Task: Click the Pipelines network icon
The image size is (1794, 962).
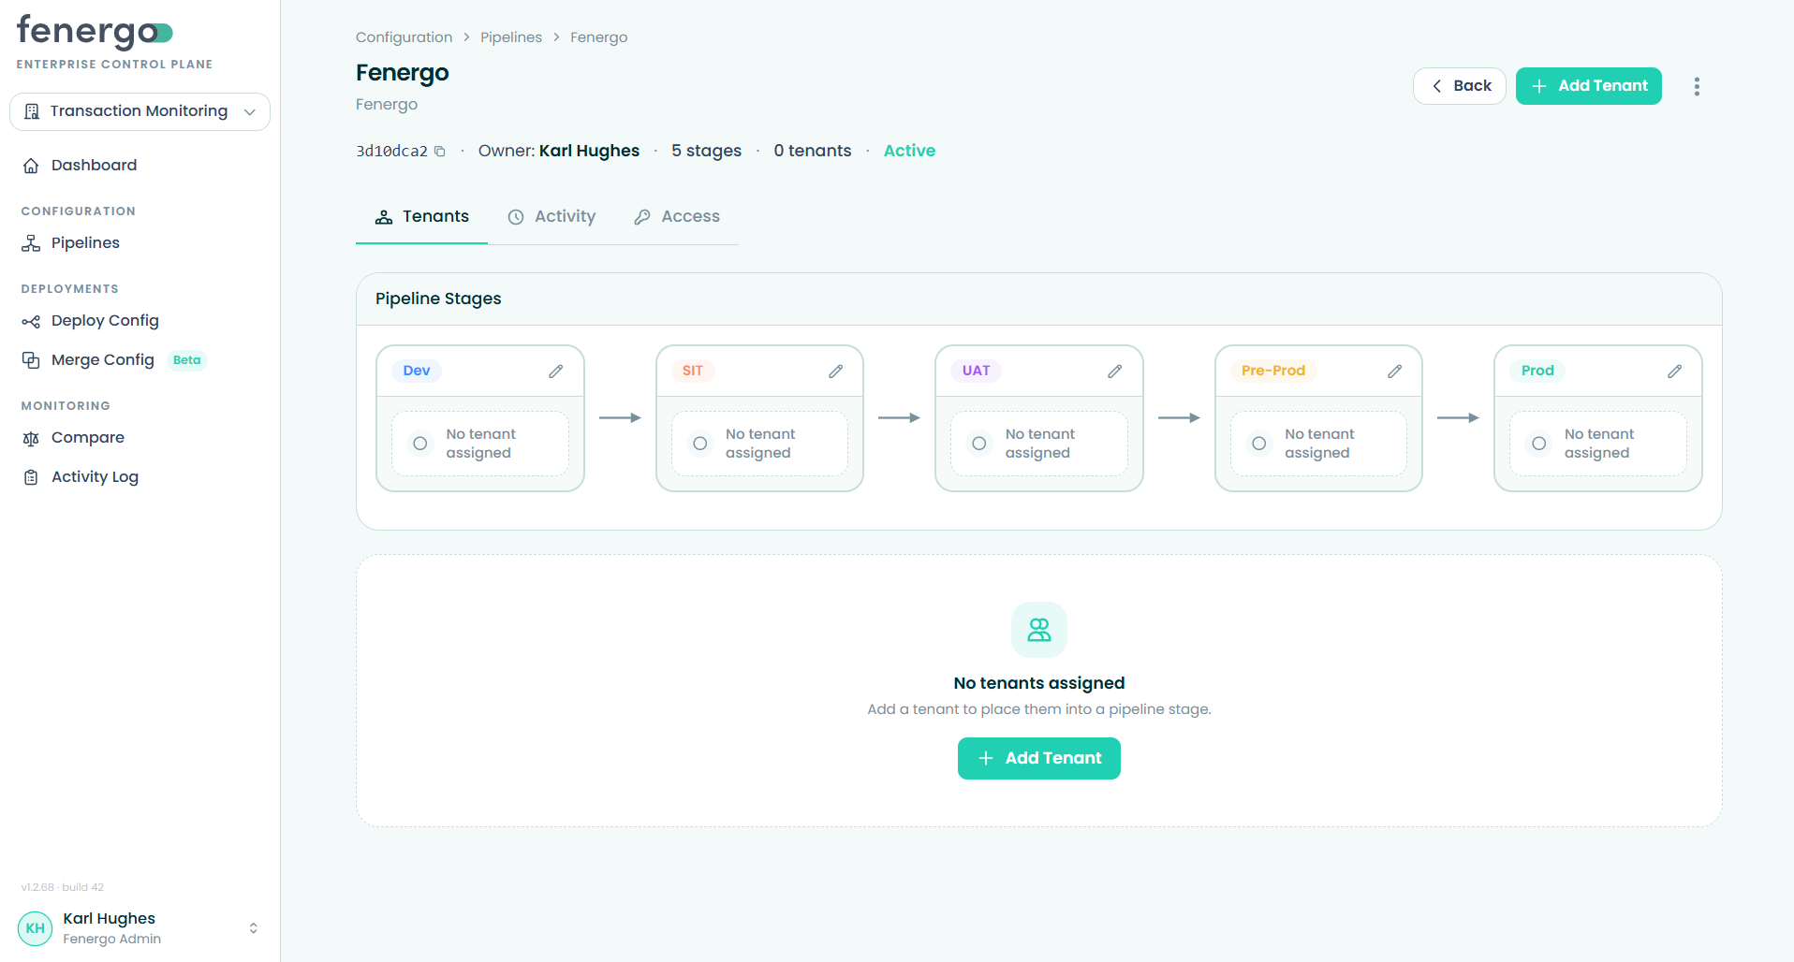Action: click(31, 243)
